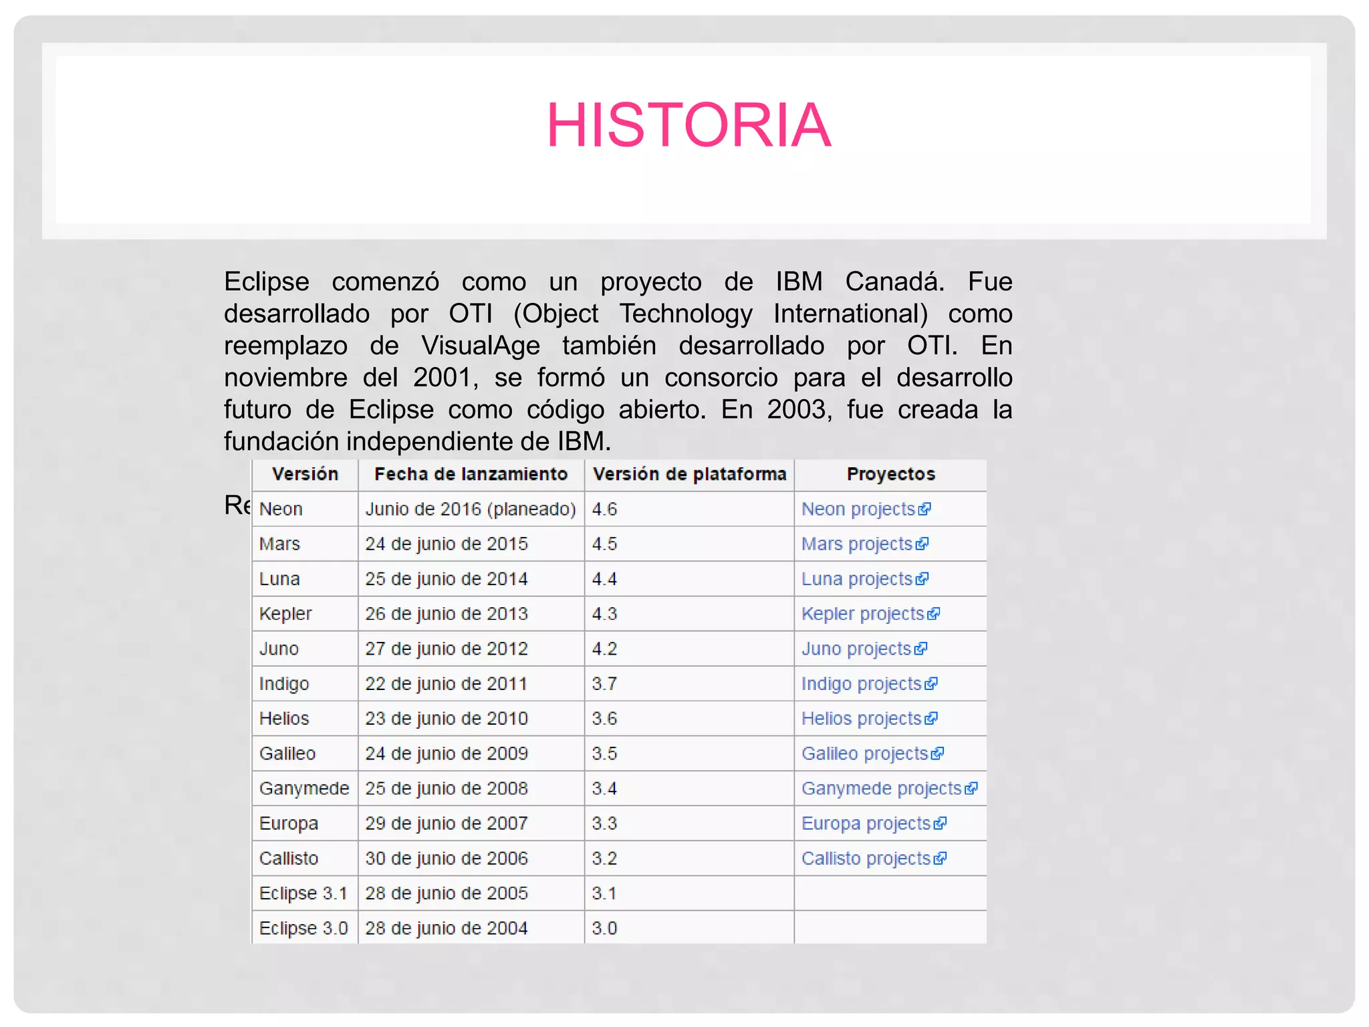This screenshot has width=1369, height=1027.
Task: Open the Helios projects link
Action: (869, 719)
